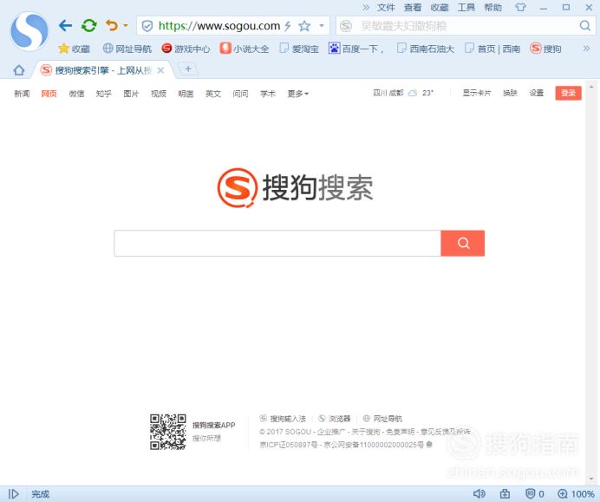Click the ad blocker shield icon showing 0
600x502 pixels.
coord(535,494)
